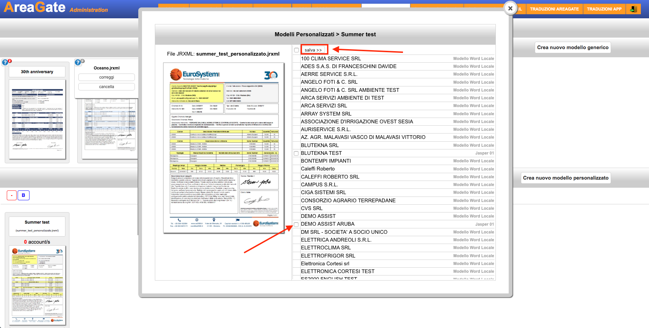
Task: Click the salva >> button
Action: [x=313, y=50]
